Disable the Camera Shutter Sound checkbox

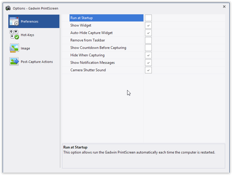tap(148, 70)
